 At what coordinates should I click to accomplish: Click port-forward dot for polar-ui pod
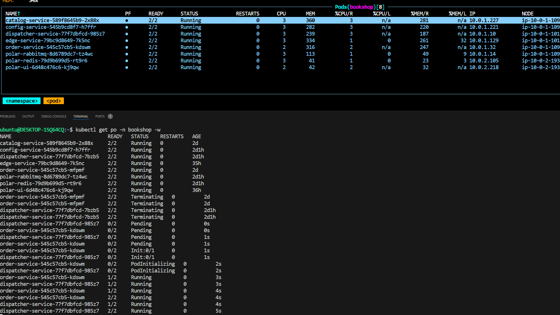(127, 67)
